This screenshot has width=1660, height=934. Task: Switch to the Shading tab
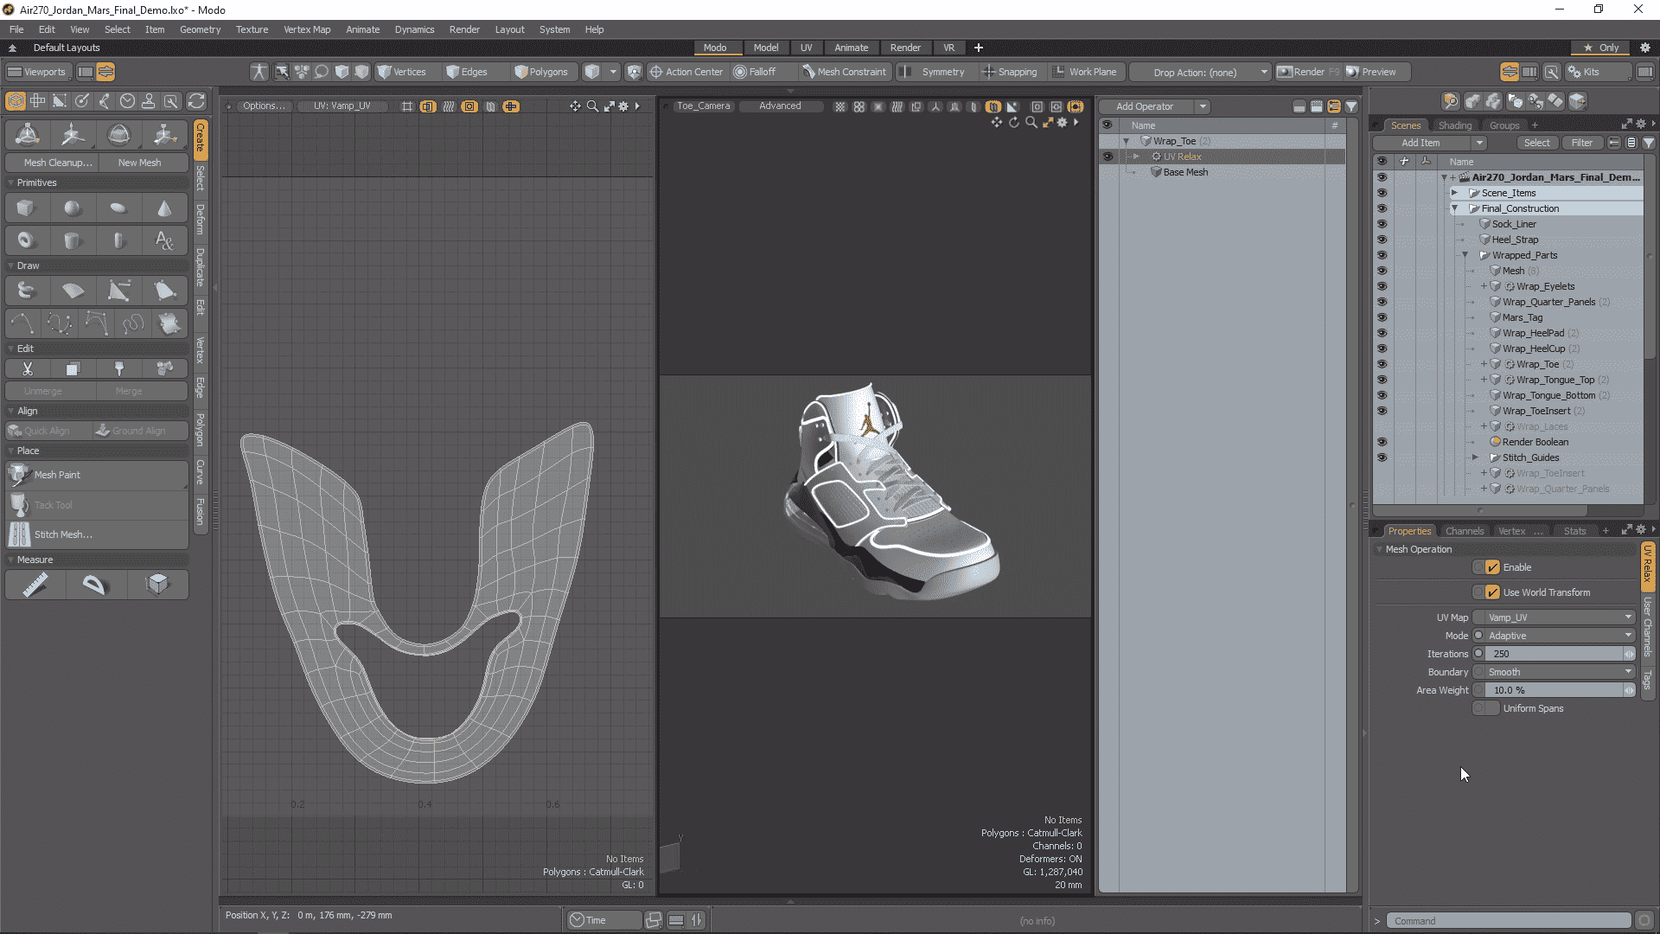pyautogui.click(x=1455, y=125)
